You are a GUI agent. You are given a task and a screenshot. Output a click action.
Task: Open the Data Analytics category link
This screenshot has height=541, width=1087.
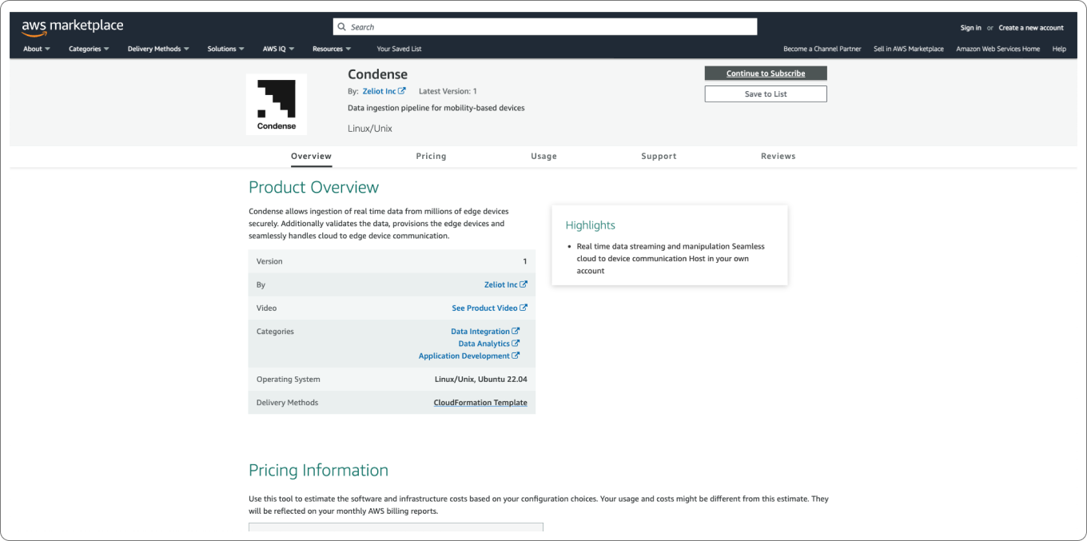tap(484, 344)
